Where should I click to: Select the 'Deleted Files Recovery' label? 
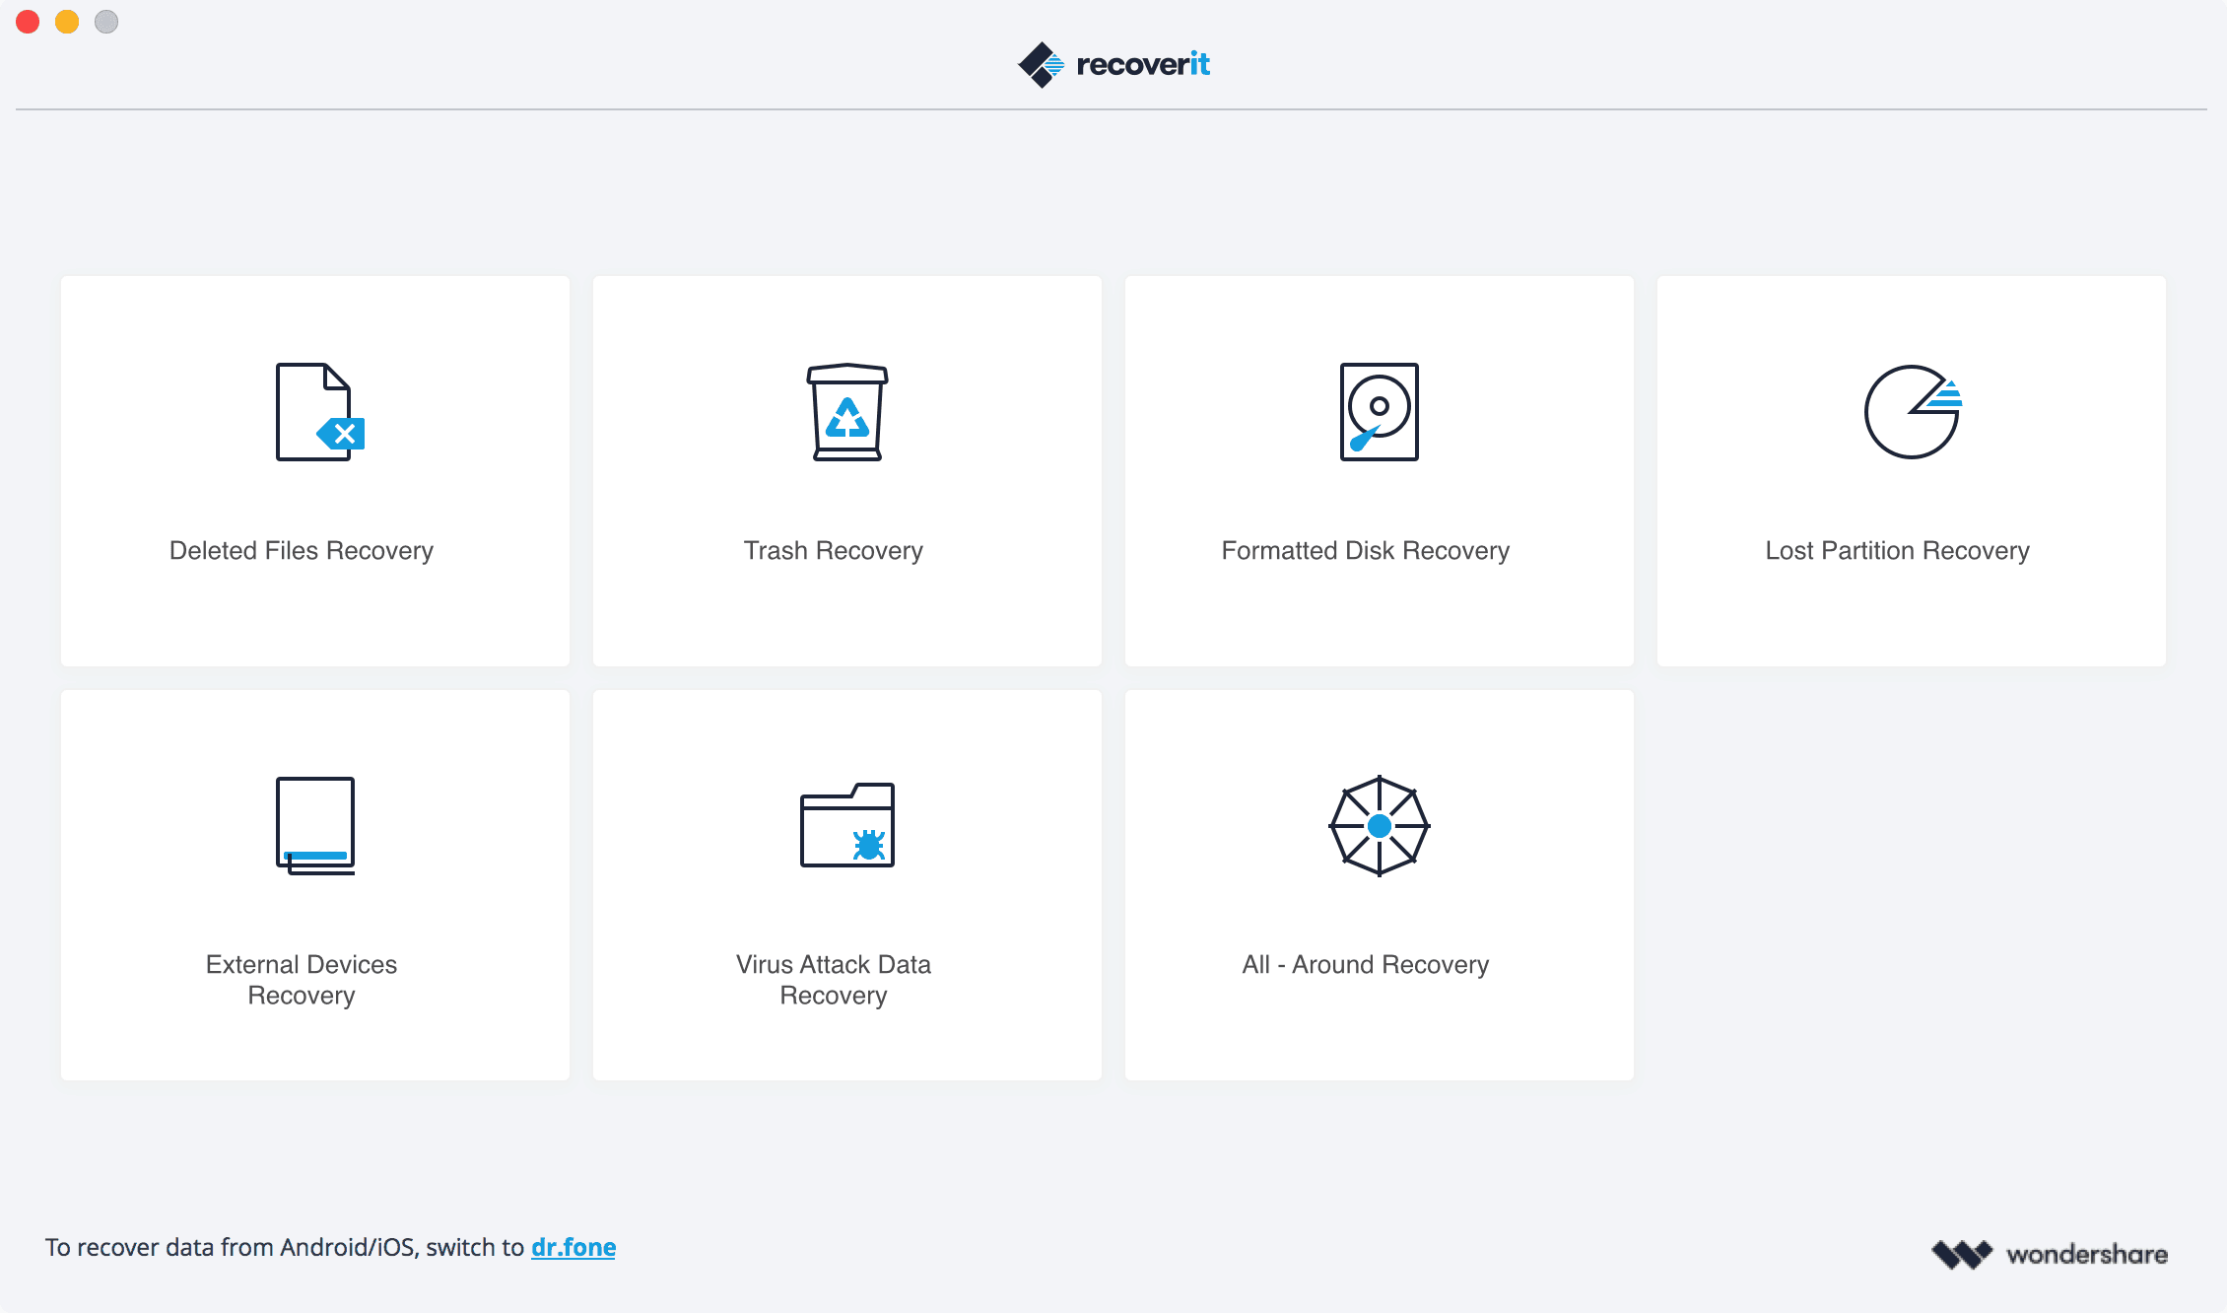pyautogui.click(x=302, y=550)
